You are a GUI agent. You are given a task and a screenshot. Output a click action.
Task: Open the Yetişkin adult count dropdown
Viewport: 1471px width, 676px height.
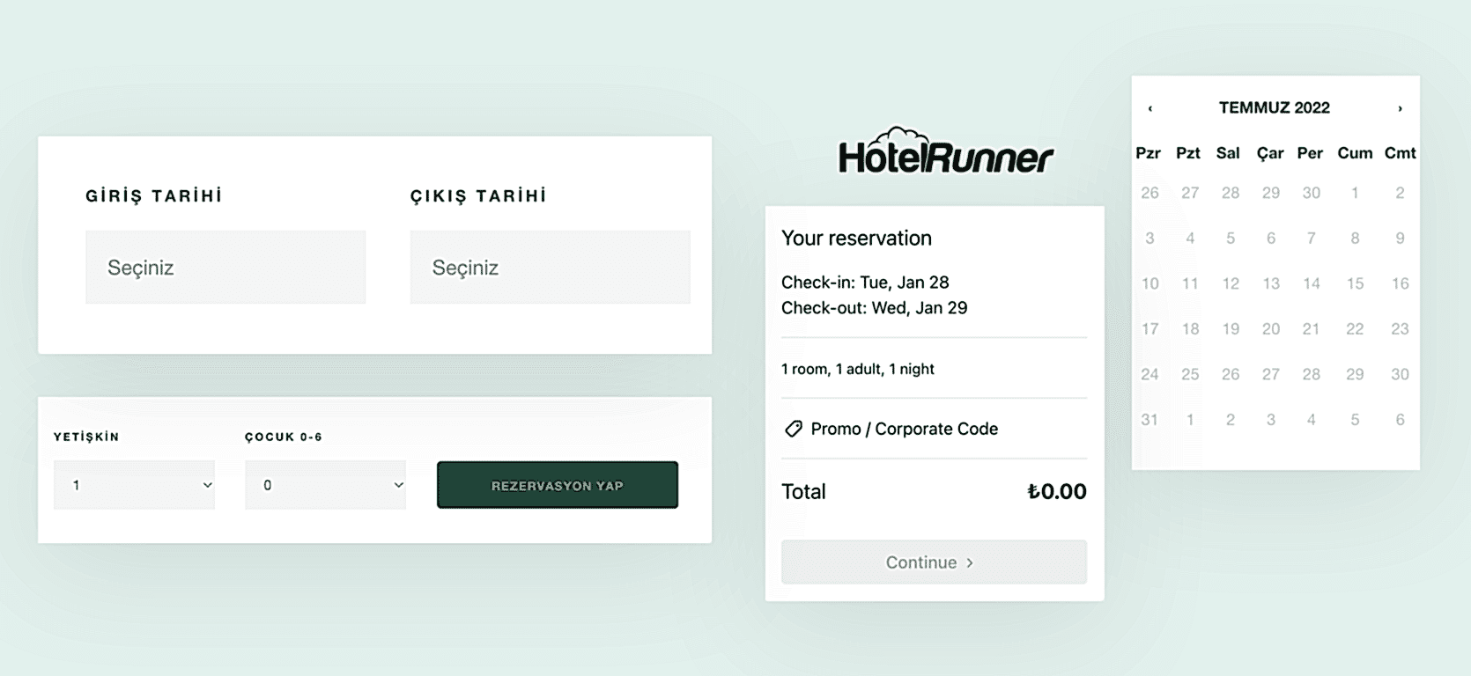[134, 485]
